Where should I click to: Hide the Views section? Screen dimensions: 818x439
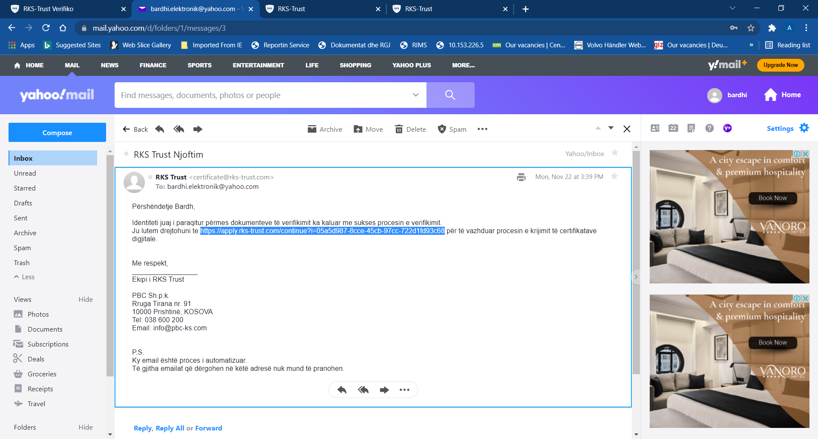tap(86, 299)
